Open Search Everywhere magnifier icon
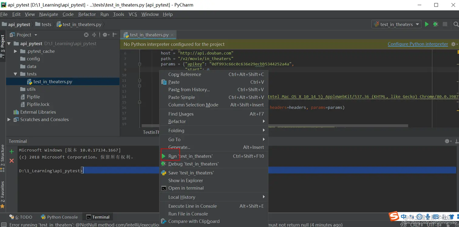 click(456, 24)
